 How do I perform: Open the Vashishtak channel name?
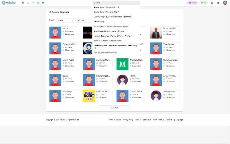point(169,44)
